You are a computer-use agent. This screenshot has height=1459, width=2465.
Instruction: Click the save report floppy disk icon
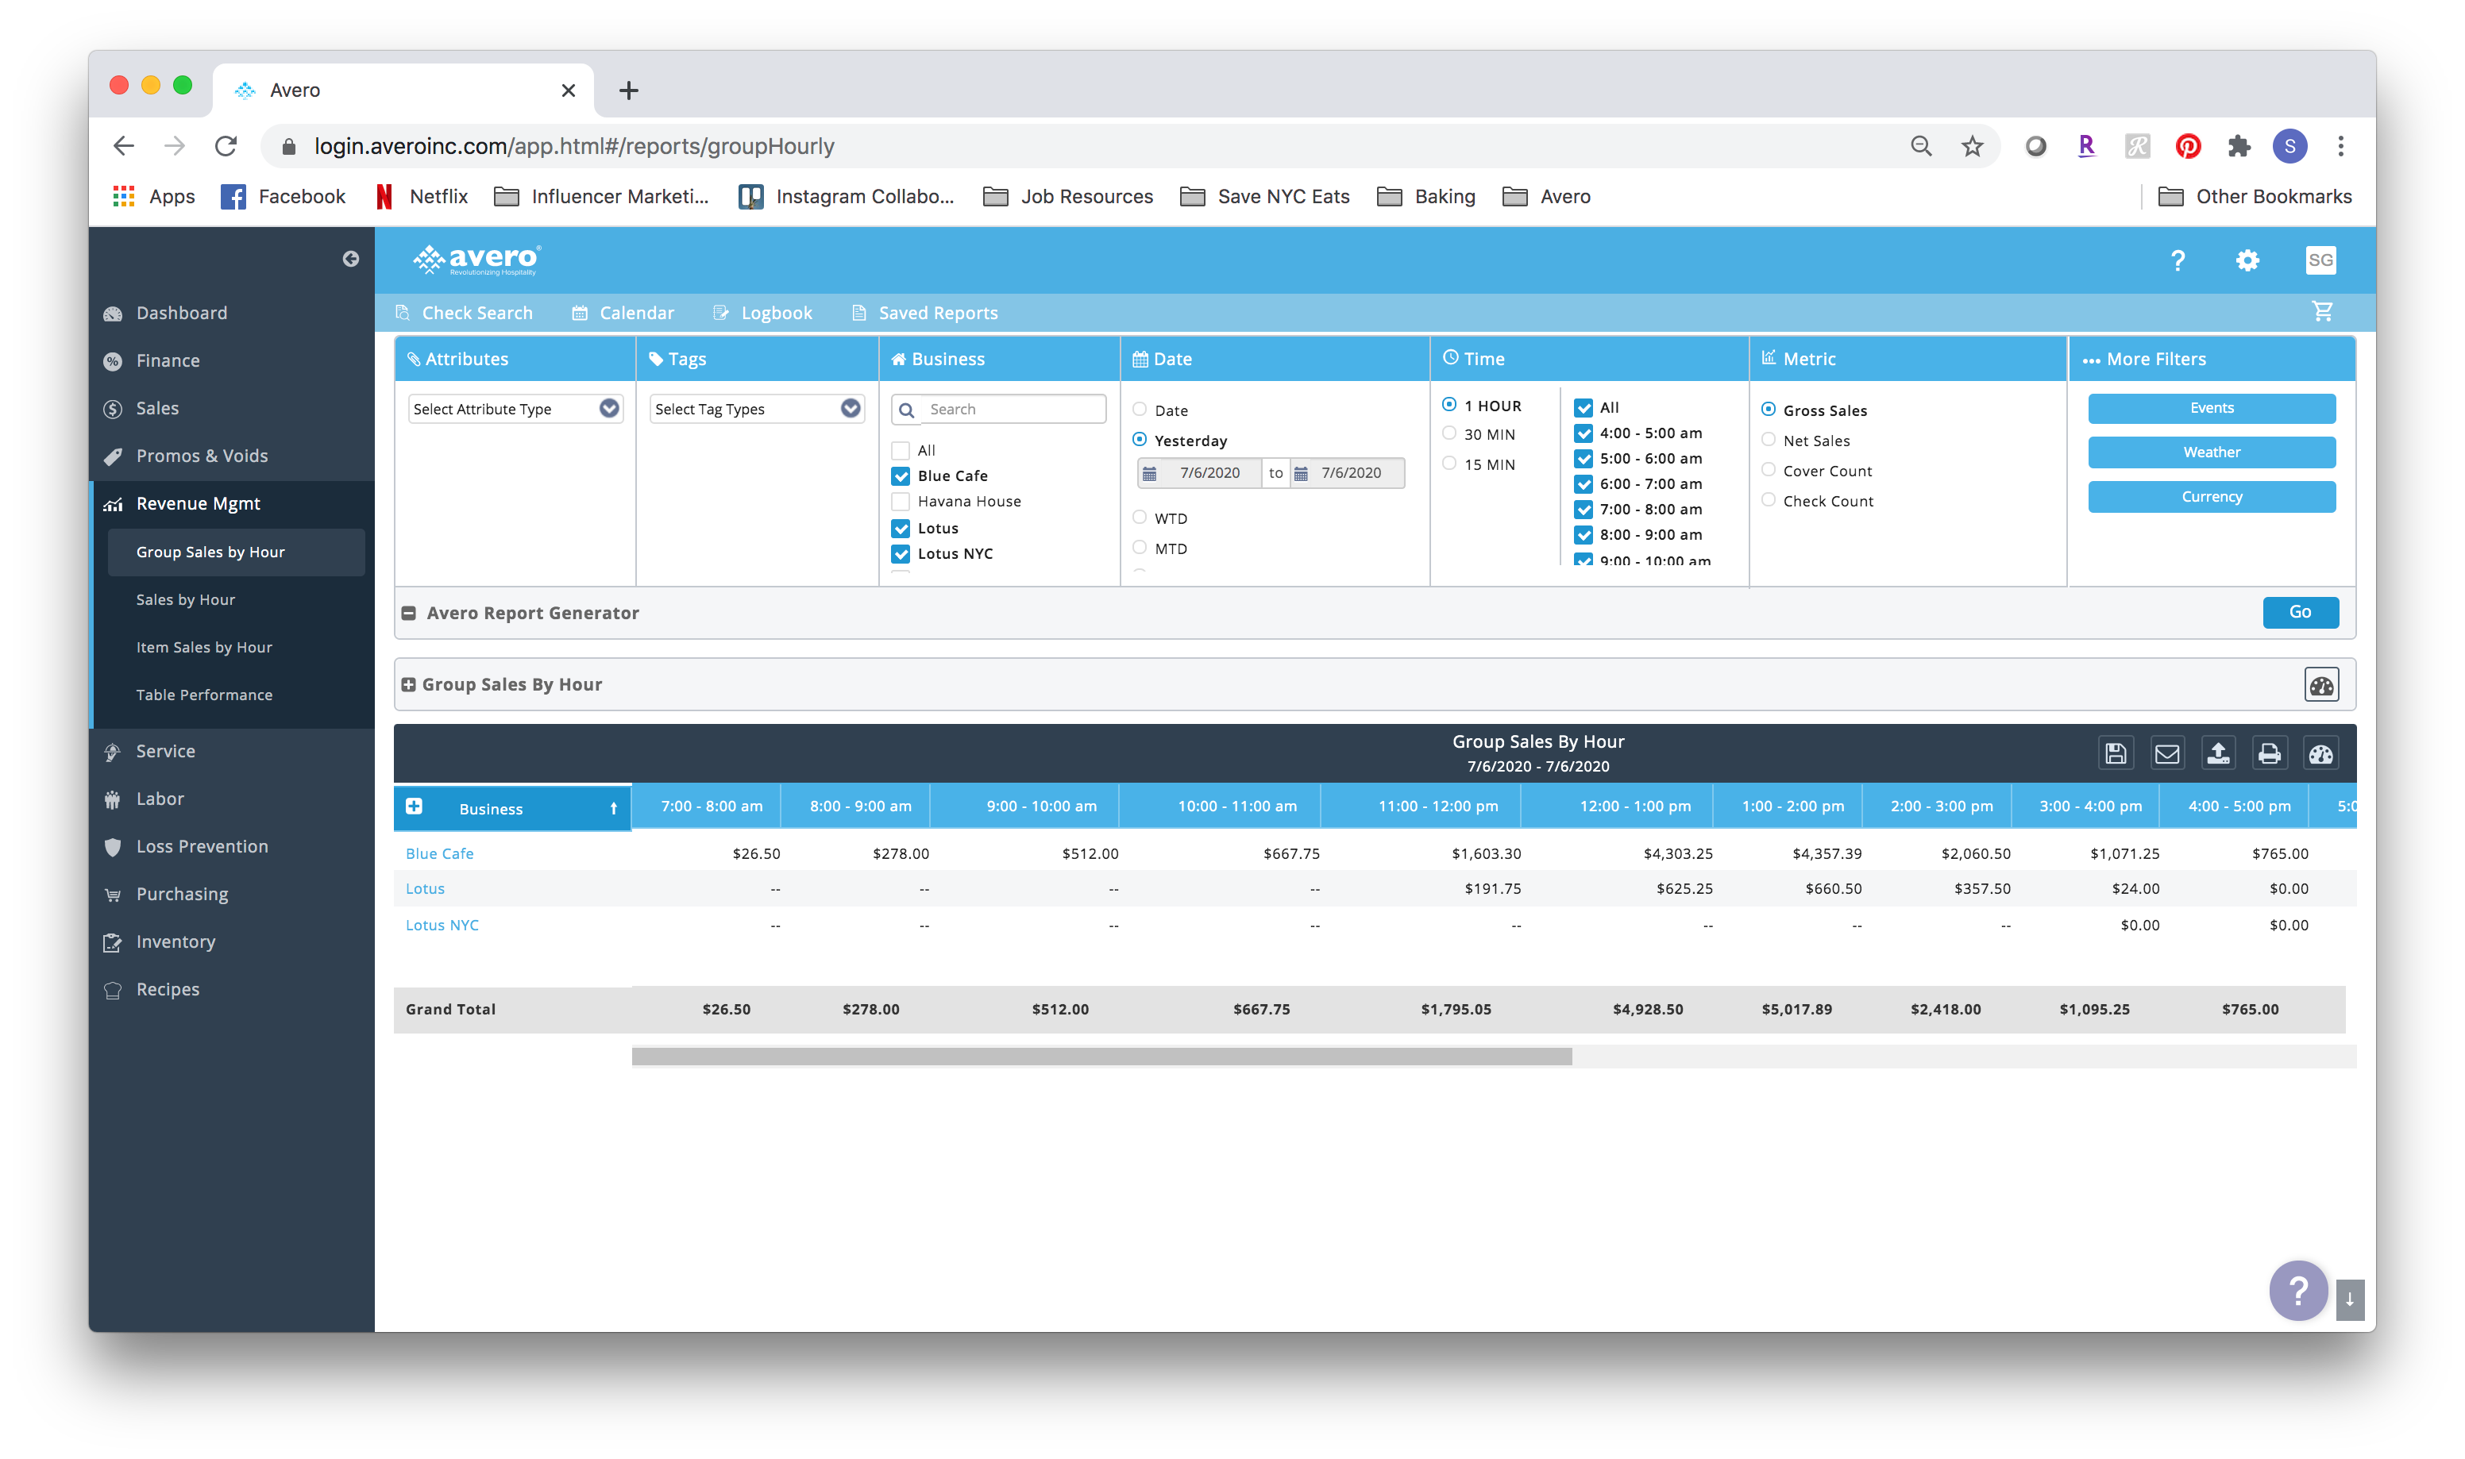click(x=2115, y=754)
